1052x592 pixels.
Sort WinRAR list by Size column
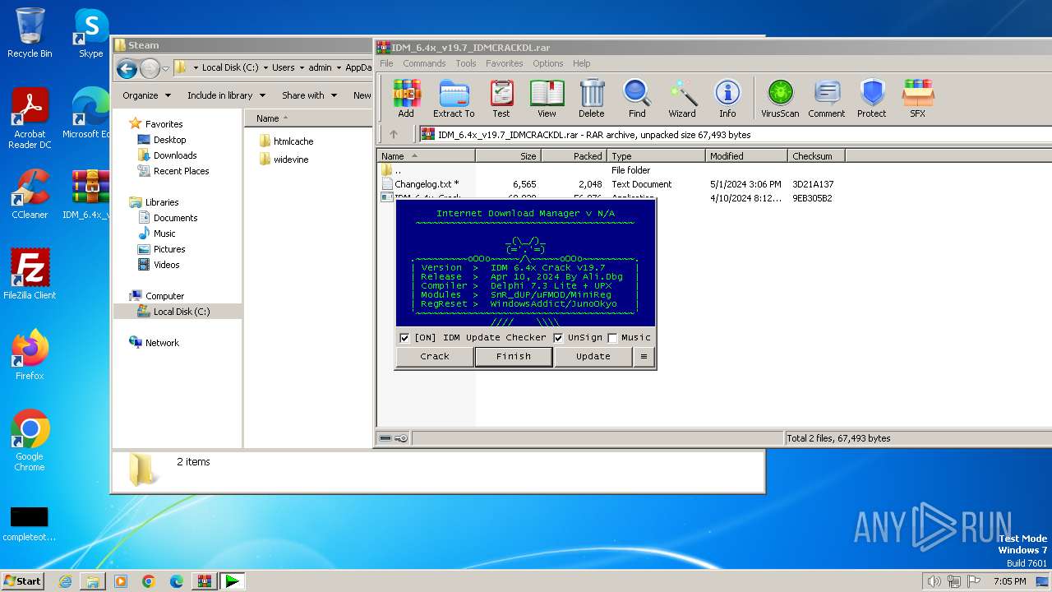point(508,156)
